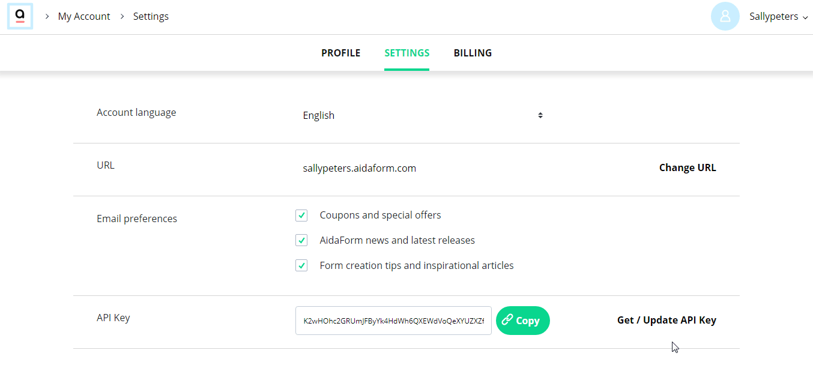Select the SETTINGS tab
This screenshot has width=813, height=386.
click(406, 53)
